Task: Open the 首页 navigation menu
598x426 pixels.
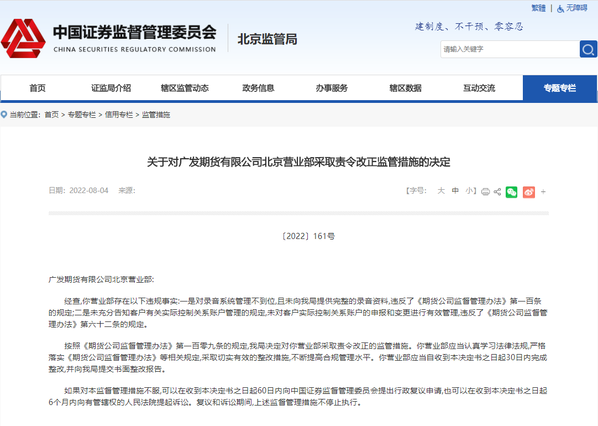Action: tap(36, 88)
